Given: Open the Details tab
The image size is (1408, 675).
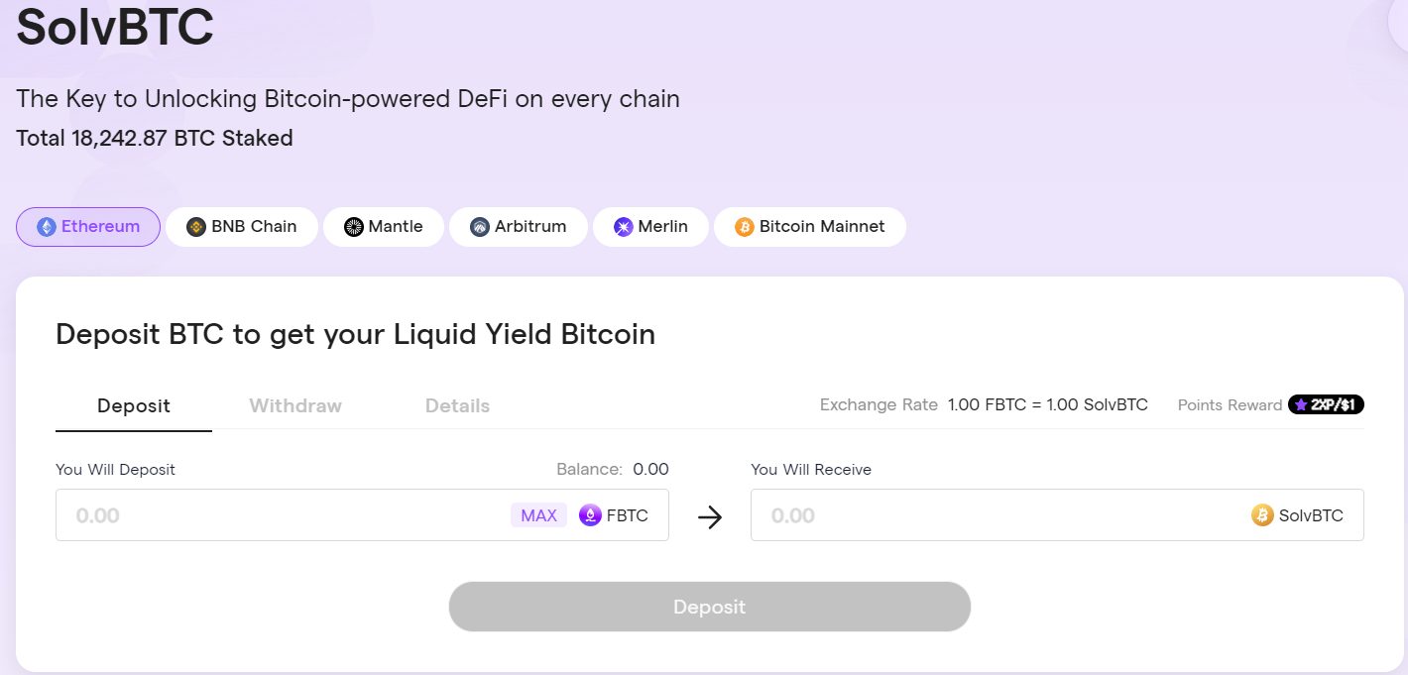Looking at the screenshot, I should (457, 405).
